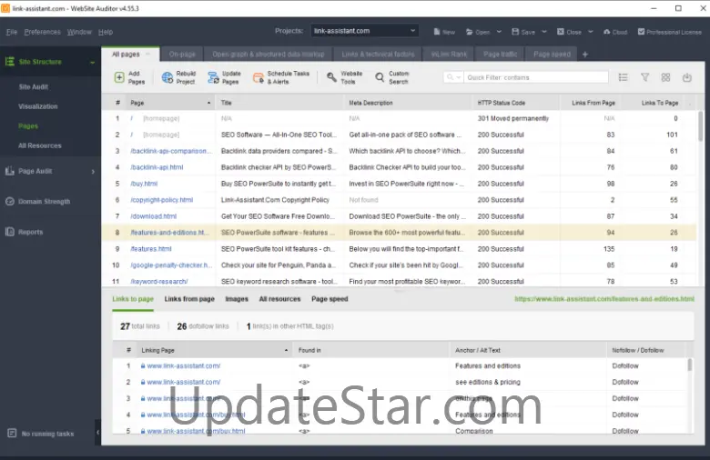Image resolution: width=710 pixels, height=460 pixels.
Task: Open the Window menu
Action: [79, 32]
